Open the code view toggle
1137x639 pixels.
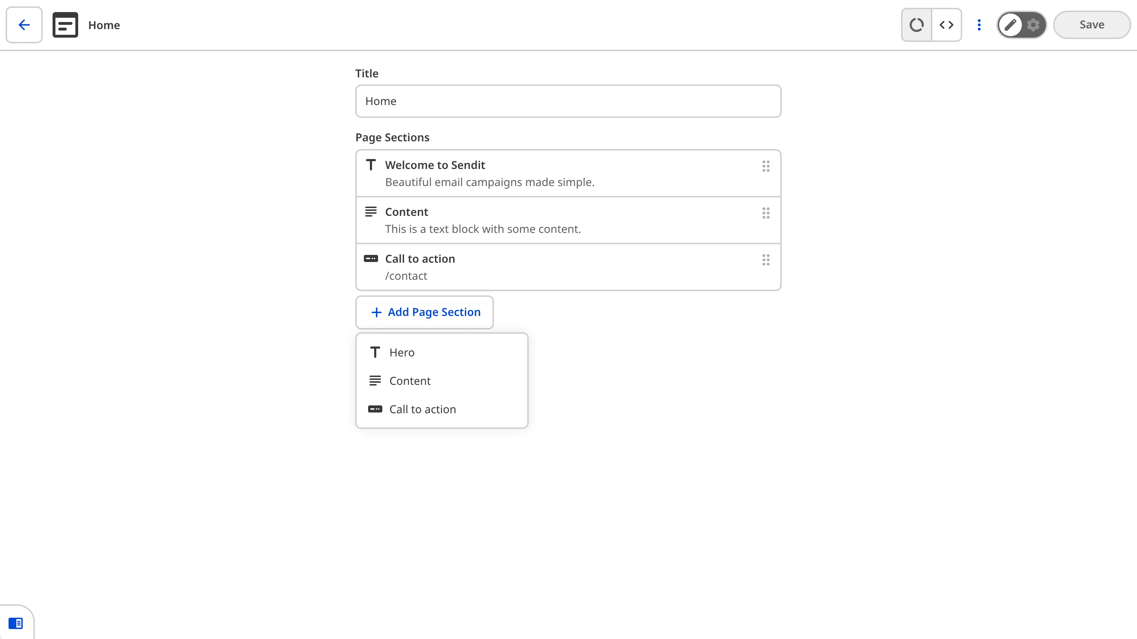pyautogui.click(x=946, y=25)
